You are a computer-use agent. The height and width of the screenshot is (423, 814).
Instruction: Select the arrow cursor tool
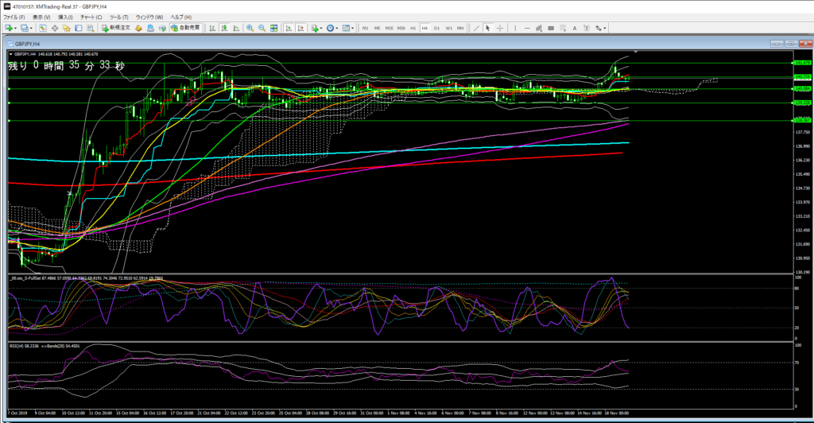(488, 28)
